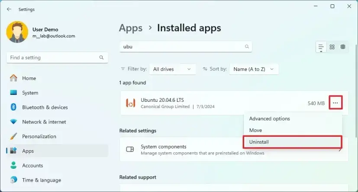Open Home in the sidebar
This screenshot has height=192, width=358.
[x=57, y=78]
